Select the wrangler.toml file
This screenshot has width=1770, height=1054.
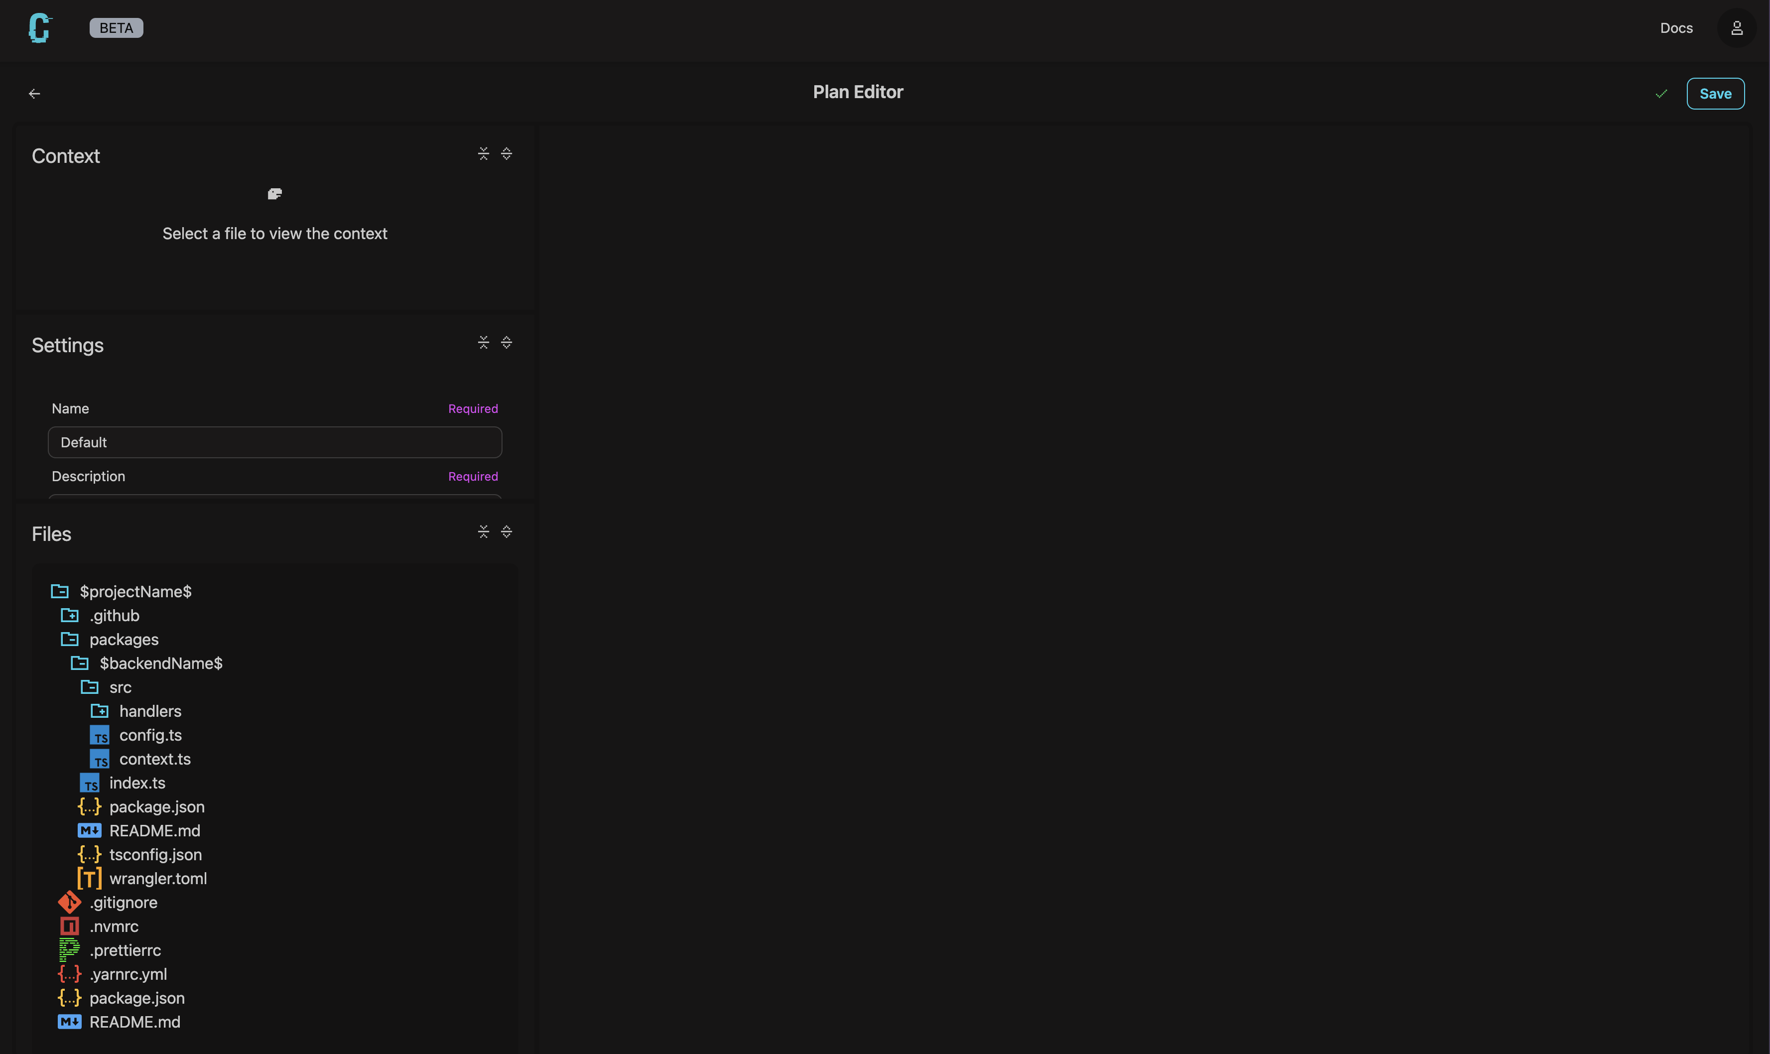(x=157, y=878)
